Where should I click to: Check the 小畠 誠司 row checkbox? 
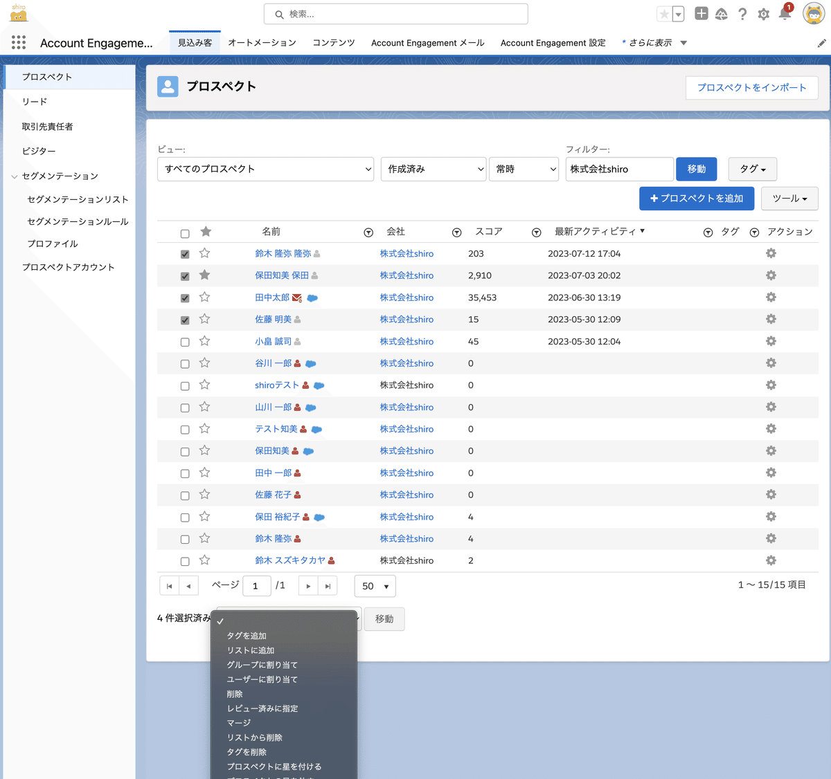[185, 342]
